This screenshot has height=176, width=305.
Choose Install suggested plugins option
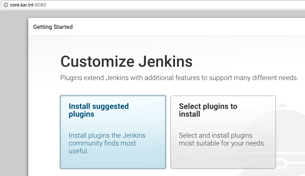pyautogui.click(x=113, y=132)
